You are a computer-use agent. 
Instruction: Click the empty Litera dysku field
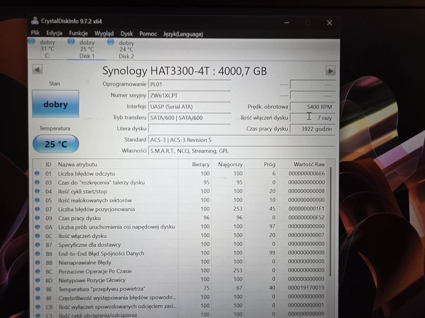[x=189, y=129]
